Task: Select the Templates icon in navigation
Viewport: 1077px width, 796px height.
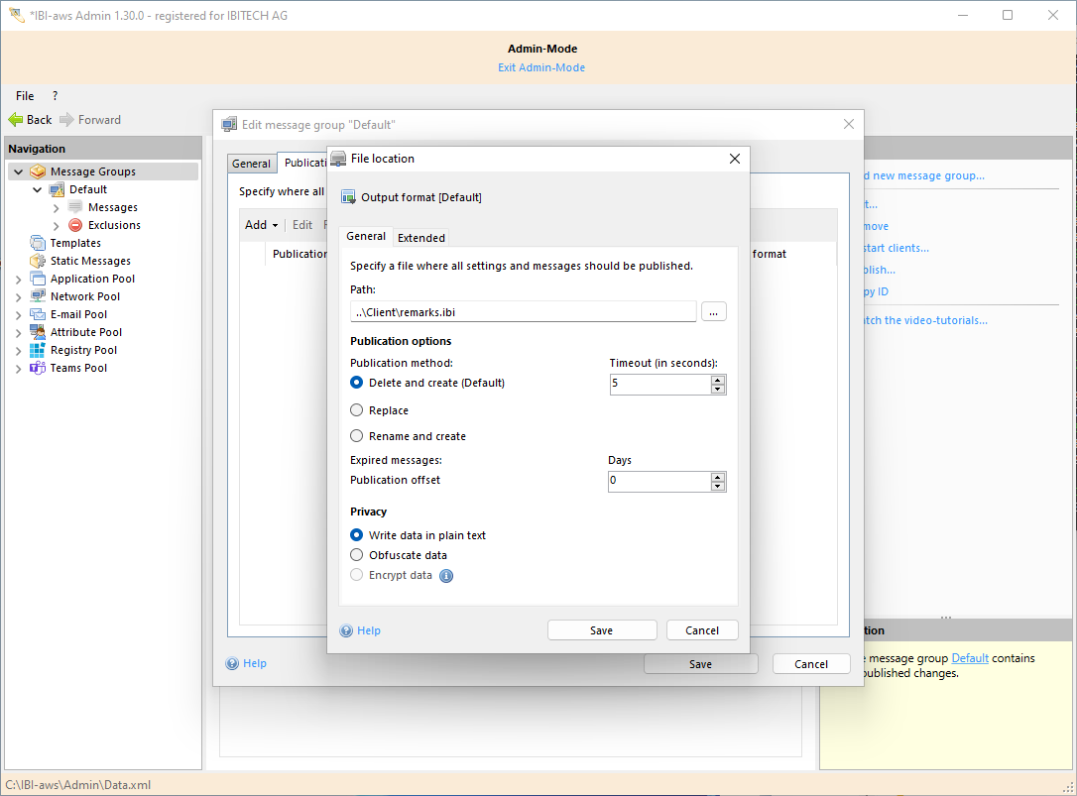Action: click(38, 243)
